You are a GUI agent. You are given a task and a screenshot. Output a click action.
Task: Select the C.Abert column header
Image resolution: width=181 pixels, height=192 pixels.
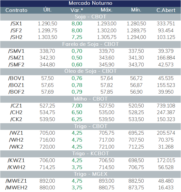[x=166, y=10]
